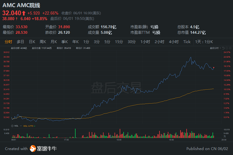Click the Published on CN 06/02 text
233x155 pixels.
[207, 148]
